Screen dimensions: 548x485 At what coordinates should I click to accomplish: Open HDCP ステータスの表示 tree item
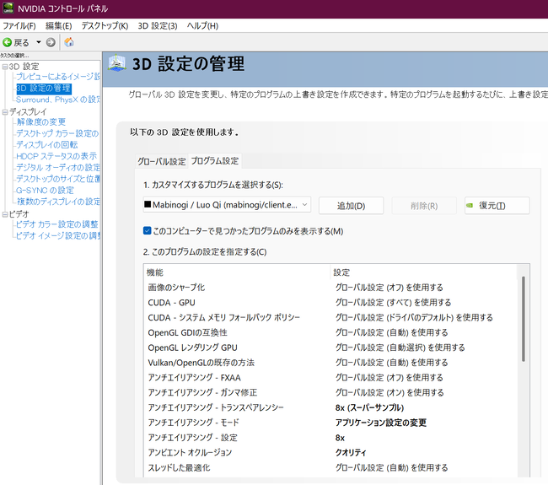pyautogui.click(x=56, y=156)
